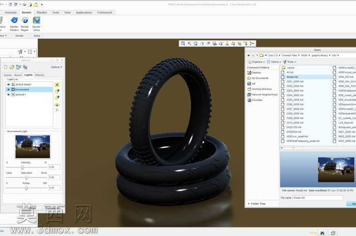
Task: Click Repaint icon in graphics toolbar
Action: pos(195,44)
